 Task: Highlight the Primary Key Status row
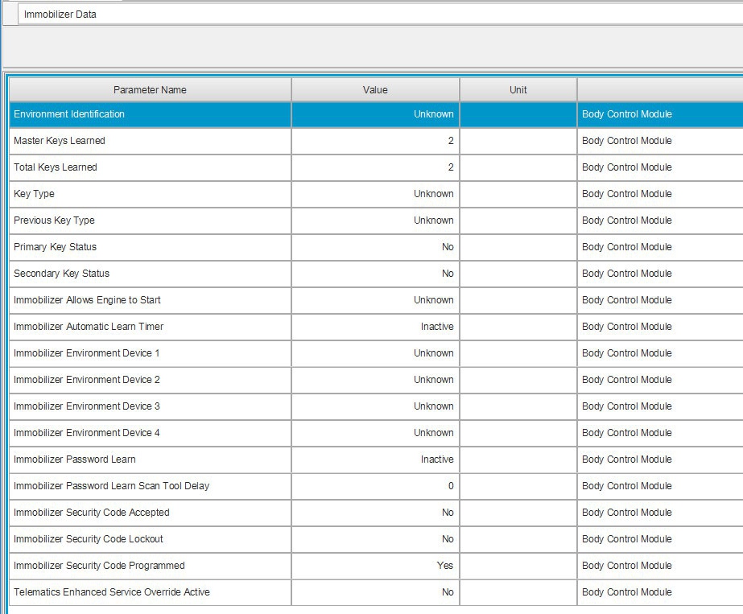[376, 247]
